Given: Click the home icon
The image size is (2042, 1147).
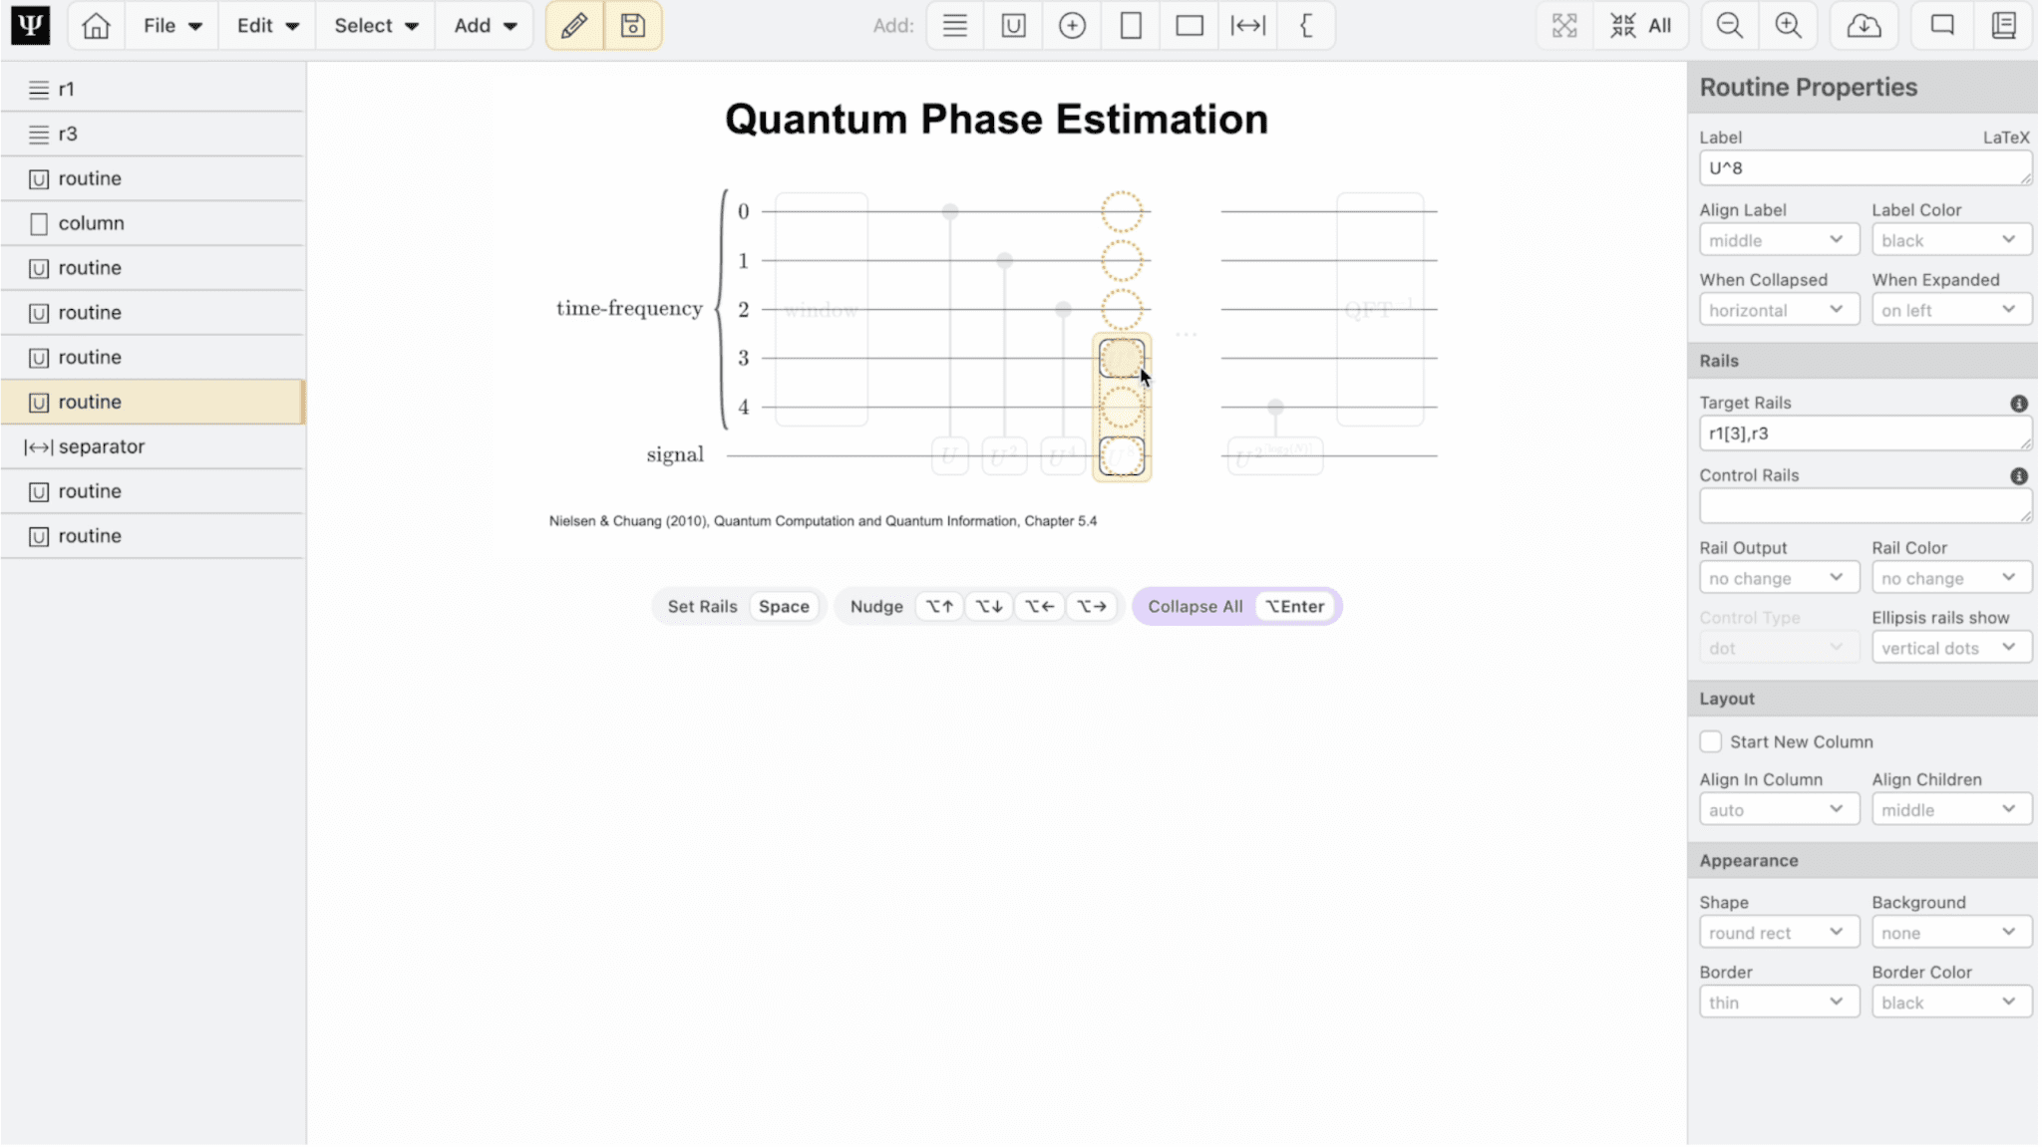Looking at the screenshot, I should pos(95,25).
